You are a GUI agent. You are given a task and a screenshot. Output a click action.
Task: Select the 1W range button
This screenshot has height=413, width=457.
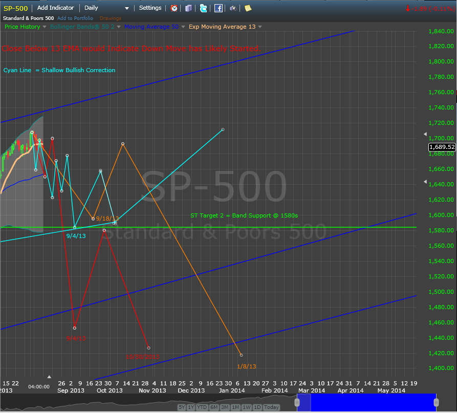click(247, 407)
